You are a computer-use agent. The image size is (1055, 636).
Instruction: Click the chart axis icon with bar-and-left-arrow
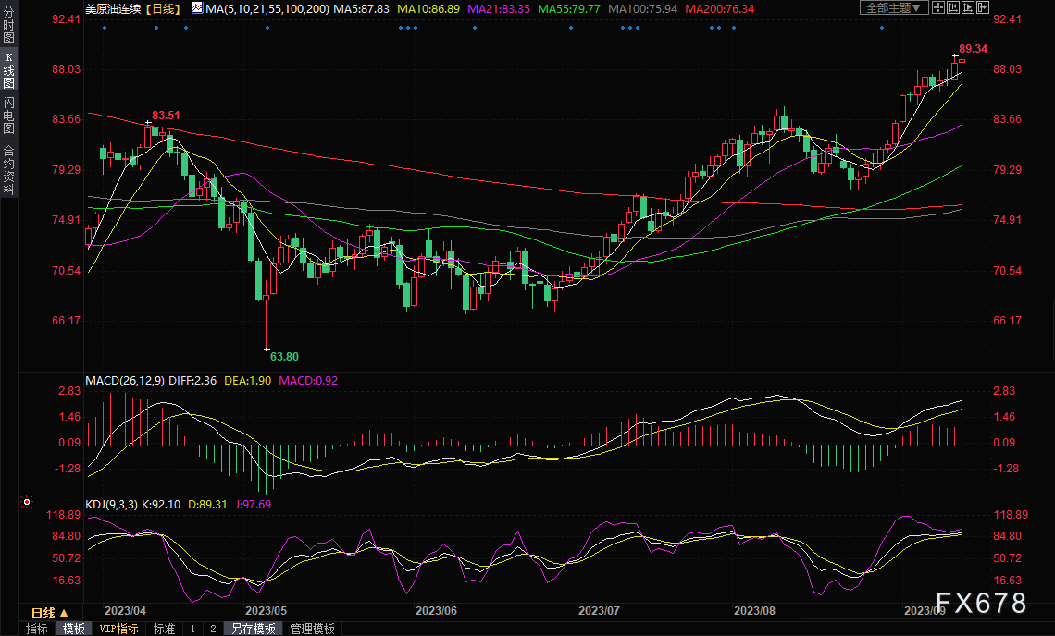[952, 7]
